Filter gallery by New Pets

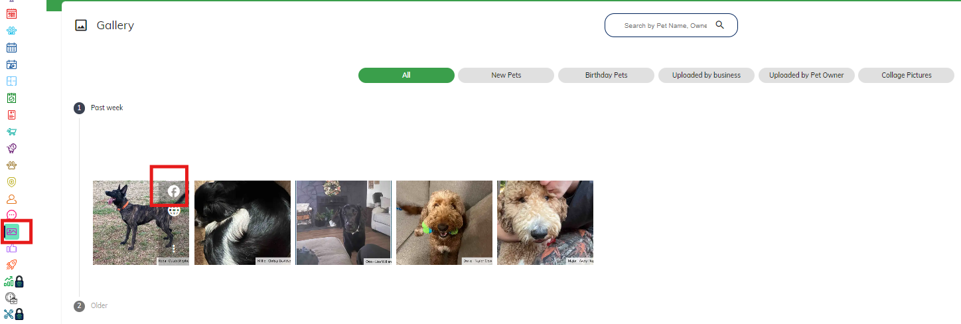click(x=506, y=75)
